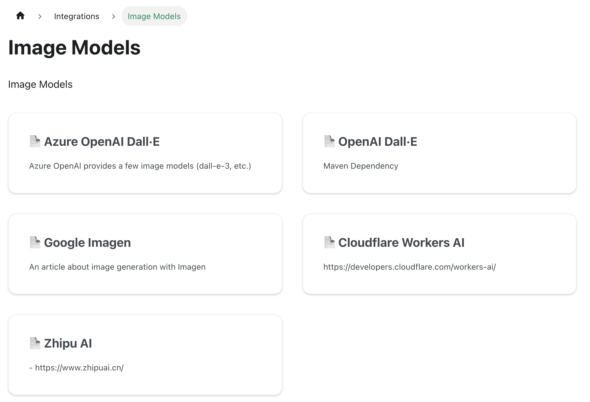Click the chevron after the home icon
Screen dimensions: 590x402
[x=40, y=17]
